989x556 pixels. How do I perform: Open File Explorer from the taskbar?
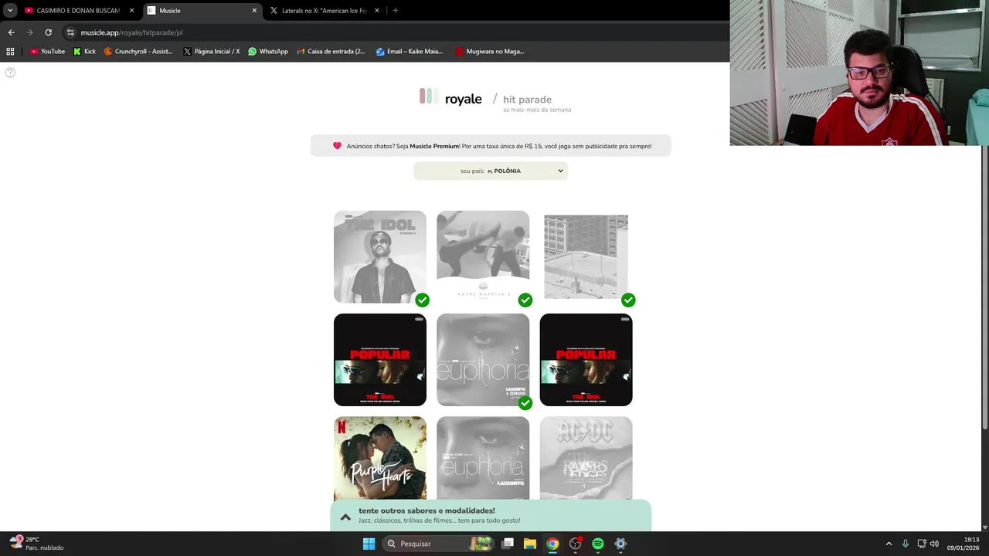[530, 544]
